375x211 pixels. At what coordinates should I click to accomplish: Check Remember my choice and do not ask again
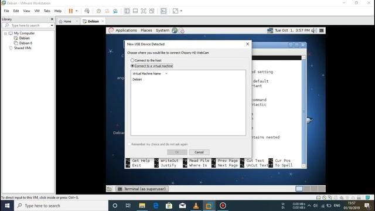point(129,144)
